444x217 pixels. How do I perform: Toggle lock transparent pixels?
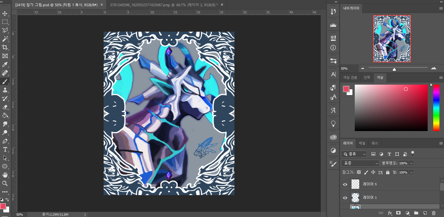[359, 172]
